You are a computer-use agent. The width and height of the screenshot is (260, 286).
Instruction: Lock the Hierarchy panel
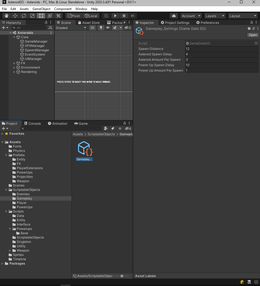tap(46, 23)
